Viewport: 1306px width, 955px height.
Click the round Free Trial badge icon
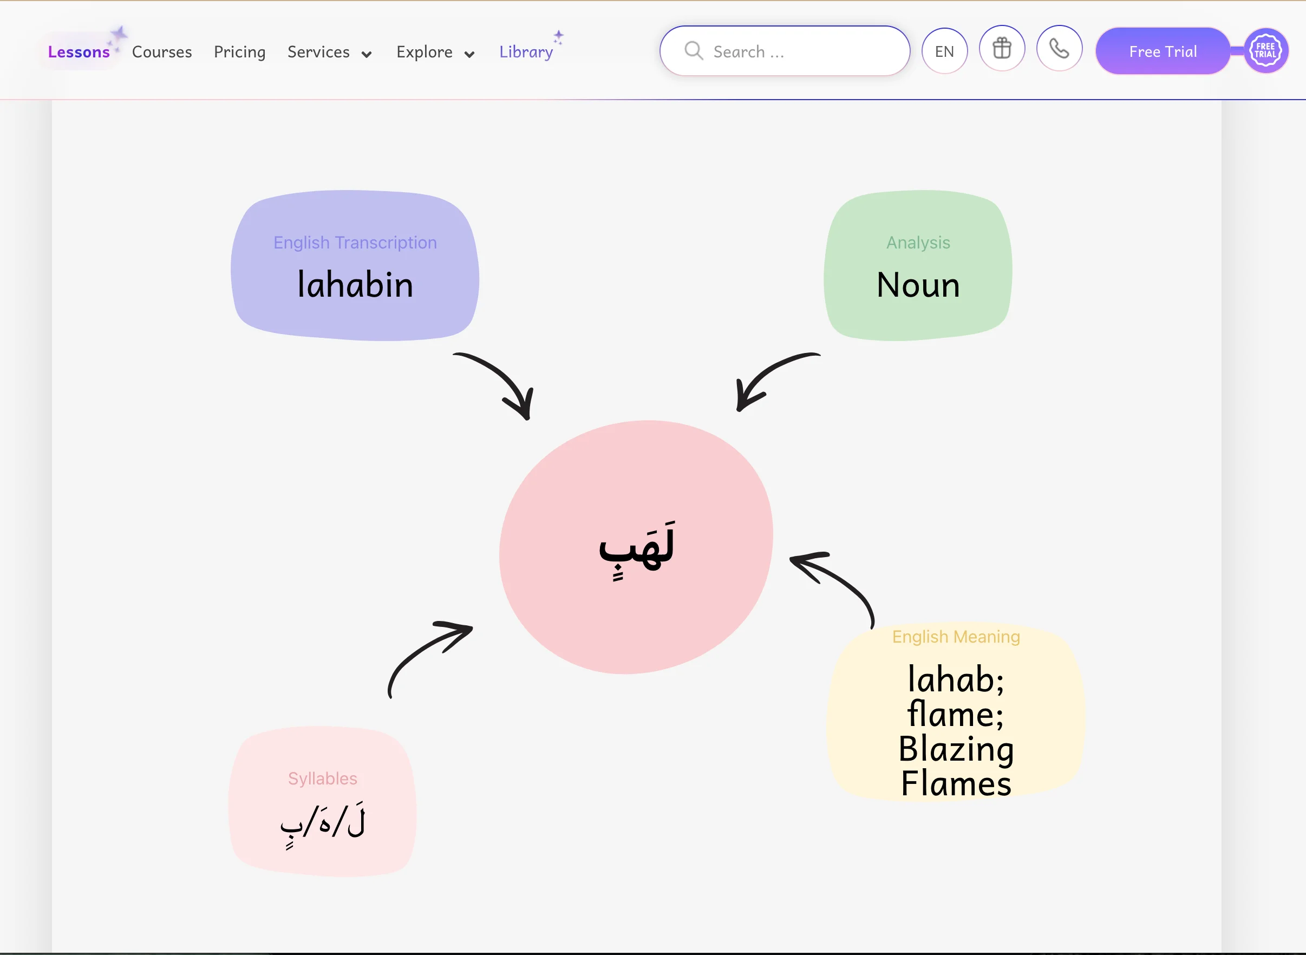click(x=1265, y=51)
